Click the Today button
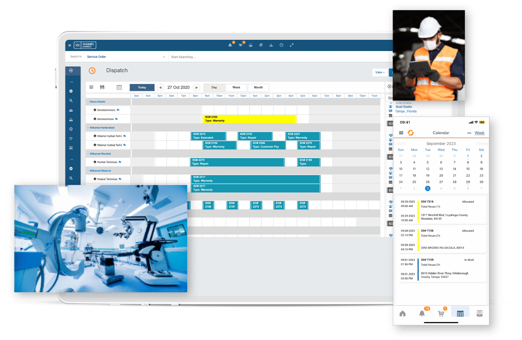The image size is (522, 340). (x=142, y=87)
